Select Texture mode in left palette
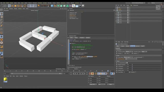The height and width of the screenshot is (92, 164). coord(2,17)
